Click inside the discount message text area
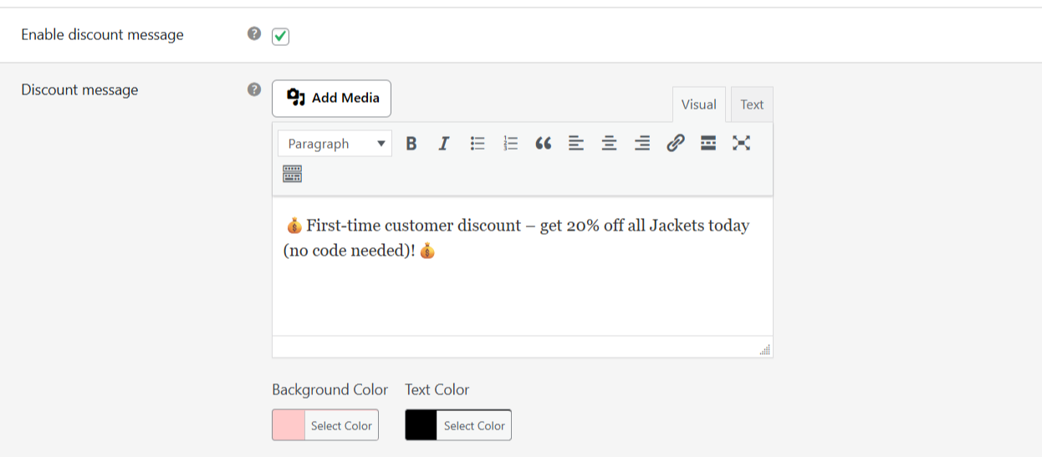1042x457 pixels. 523,267
